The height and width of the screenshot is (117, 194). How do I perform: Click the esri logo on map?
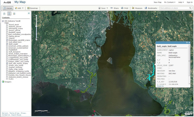(188, 113)
